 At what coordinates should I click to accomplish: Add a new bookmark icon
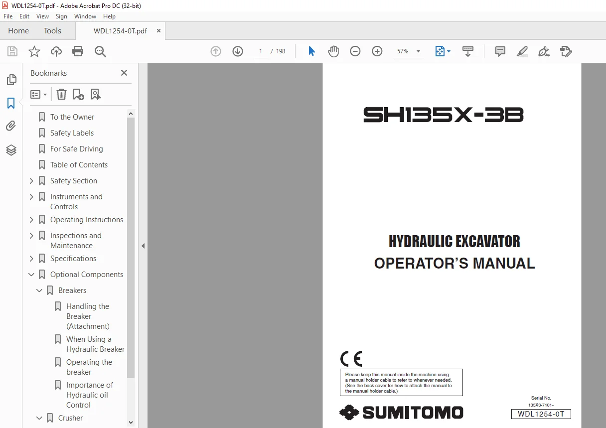point(78,94)
